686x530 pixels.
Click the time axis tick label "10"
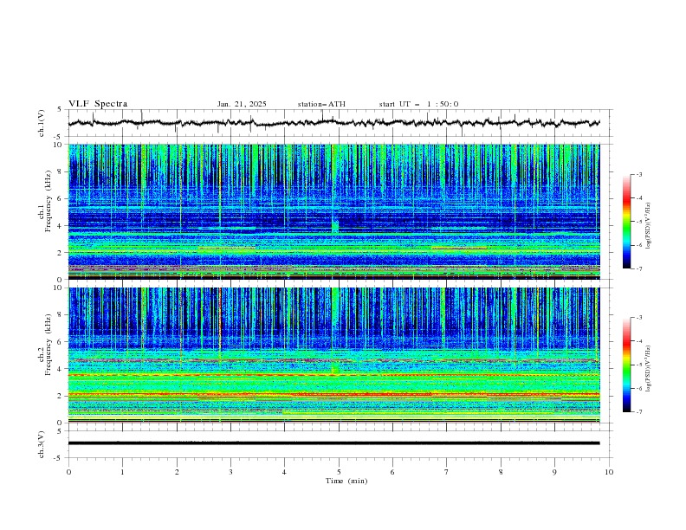tap(609, 472)
